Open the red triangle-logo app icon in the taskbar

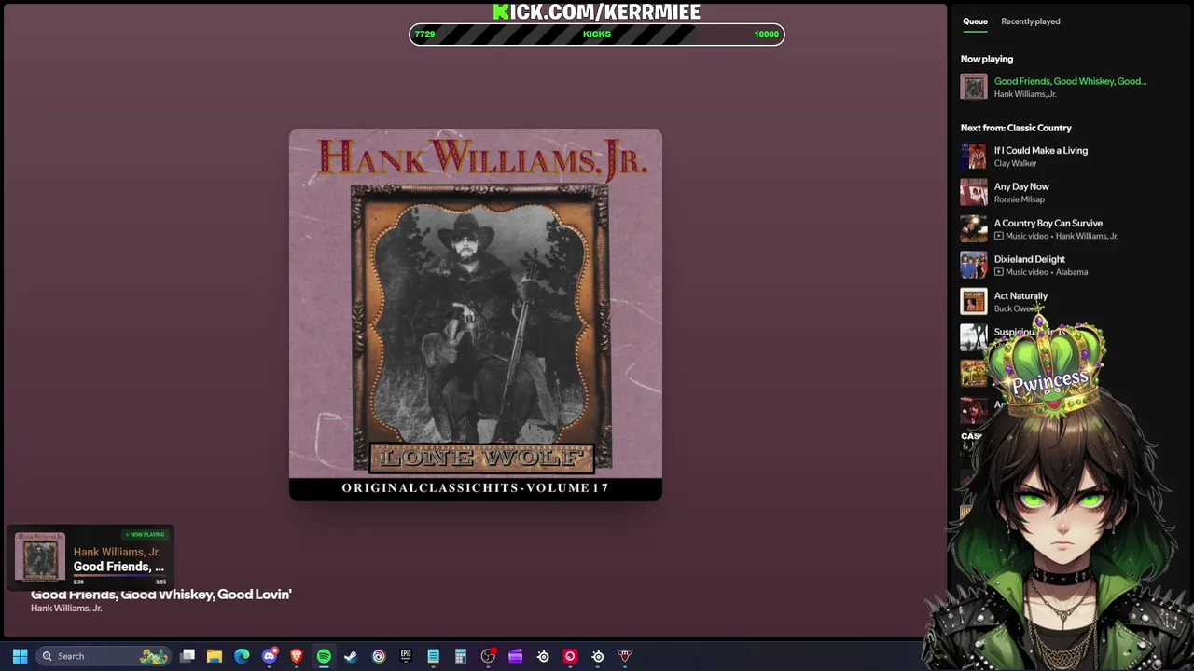[x=625, y=656]
